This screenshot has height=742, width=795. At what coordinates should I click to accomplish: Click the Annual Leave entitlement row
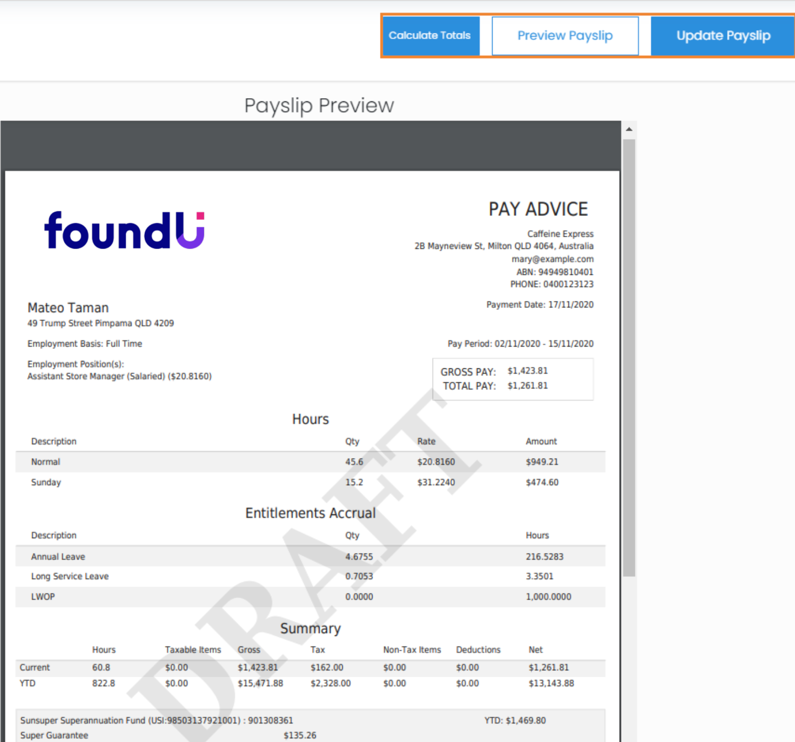click(310, 556)
